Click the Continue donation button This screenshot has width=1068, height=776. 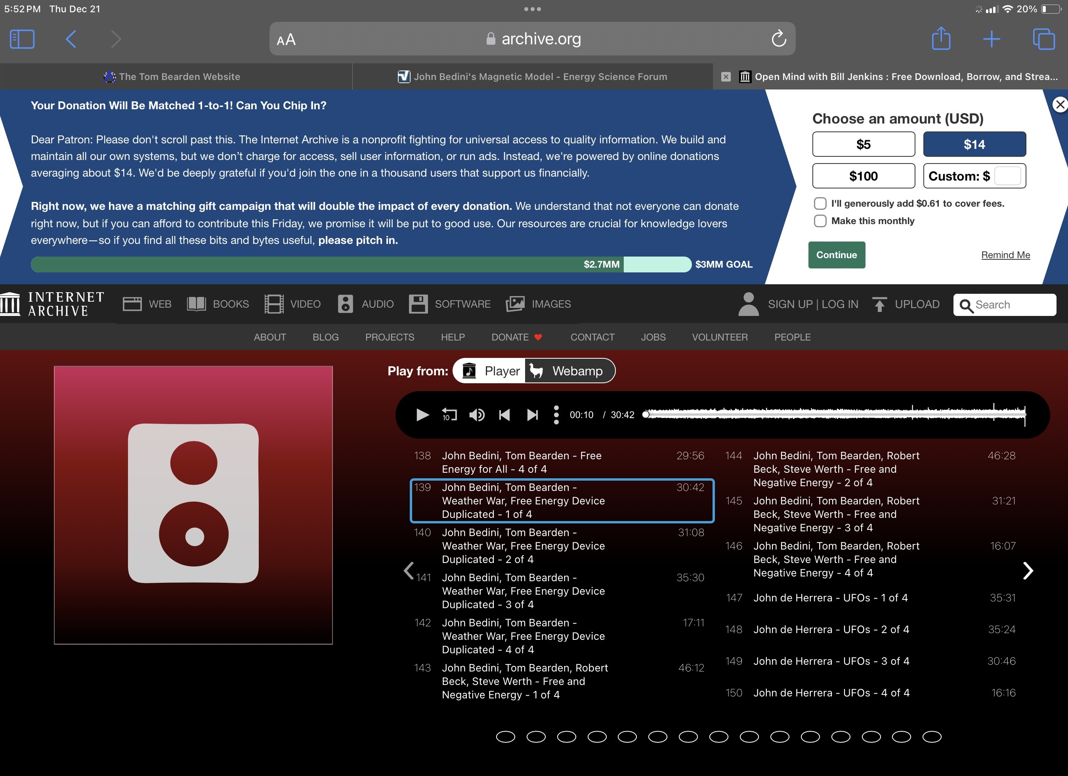coord(836,255)
